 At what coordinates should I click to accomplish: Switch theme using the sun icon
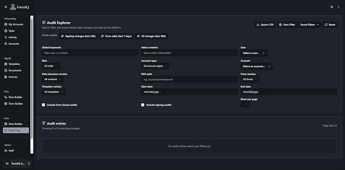point(332,7)
